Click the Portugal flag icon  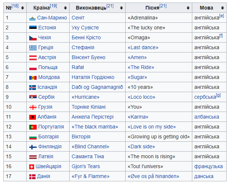pyautogui.click(x=33, y=127)
